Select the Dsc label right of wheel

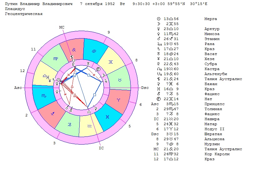145,88
